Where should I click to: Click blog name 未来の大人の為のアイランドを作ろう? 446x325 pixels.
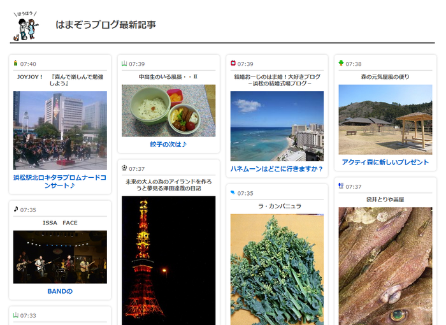pyautogui.click(x=168, y=185)
